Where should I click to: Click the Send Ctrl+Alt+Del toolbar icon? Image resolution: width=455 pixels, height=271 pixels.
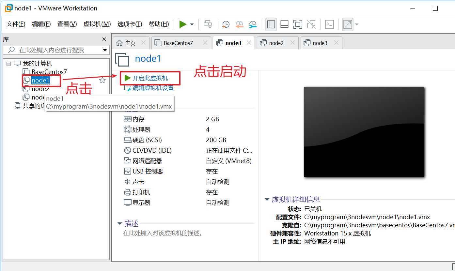(208, 24)
